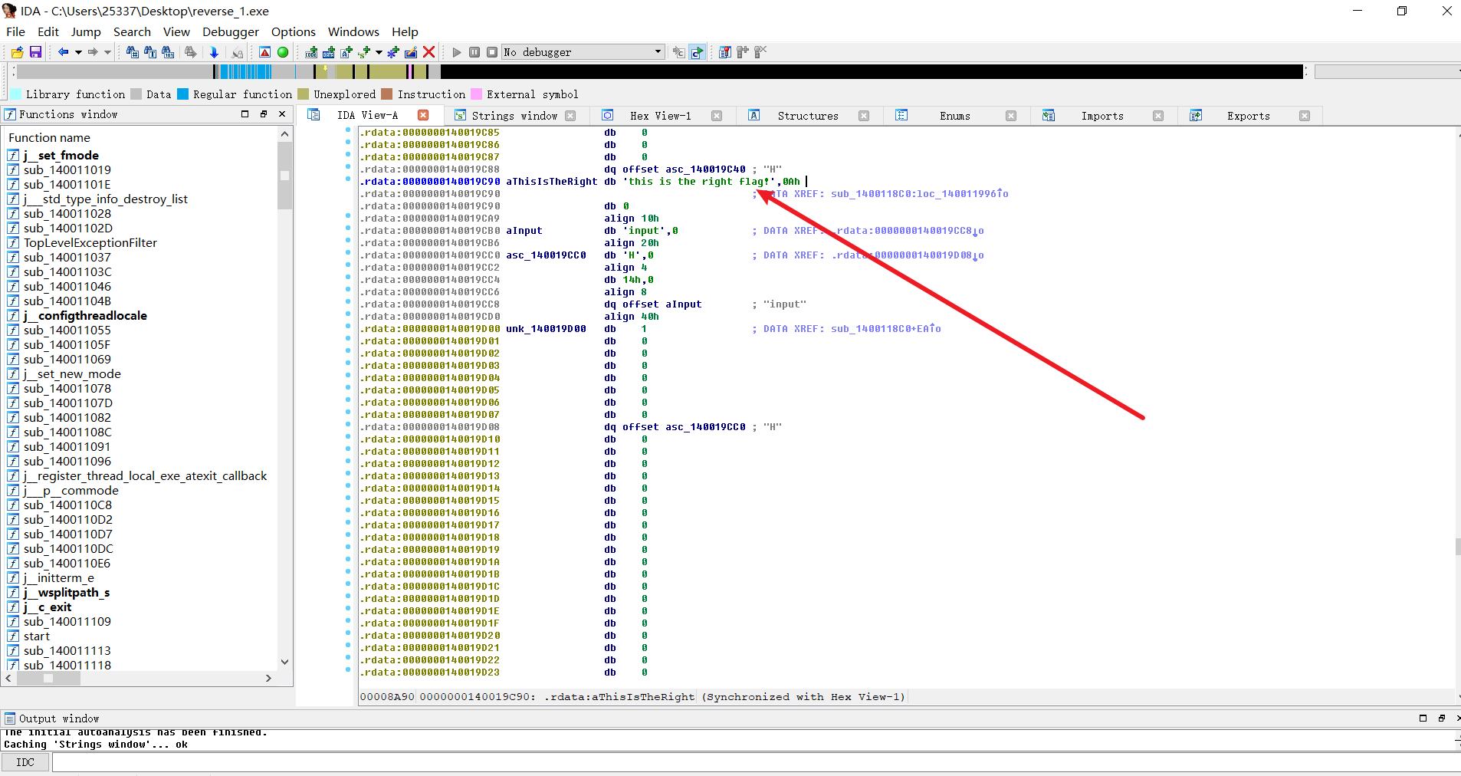Switch to the Imports tab
Screen dimensions: 1461x776
(1102, 116)
